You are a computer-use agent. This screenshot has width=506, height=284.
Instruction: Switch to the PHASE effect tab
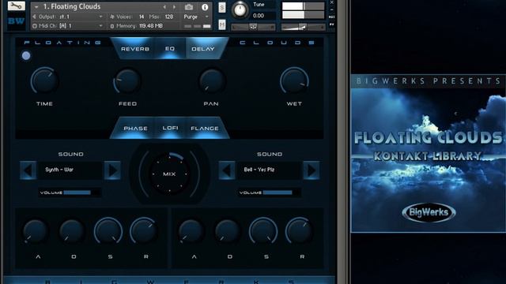pos(135,128)
